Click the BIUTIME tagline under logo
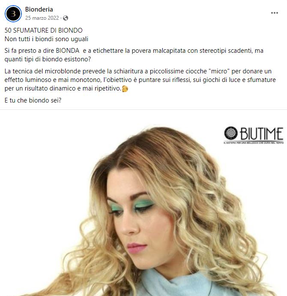This screenshot has width=287, height=296. pos(254,143)
